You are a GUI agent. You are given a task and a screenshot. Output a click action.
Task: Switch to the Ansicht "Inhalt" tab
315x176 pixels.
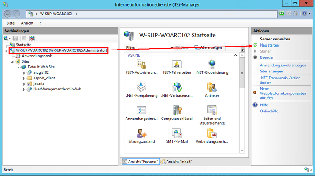click(x=177, y=162)
